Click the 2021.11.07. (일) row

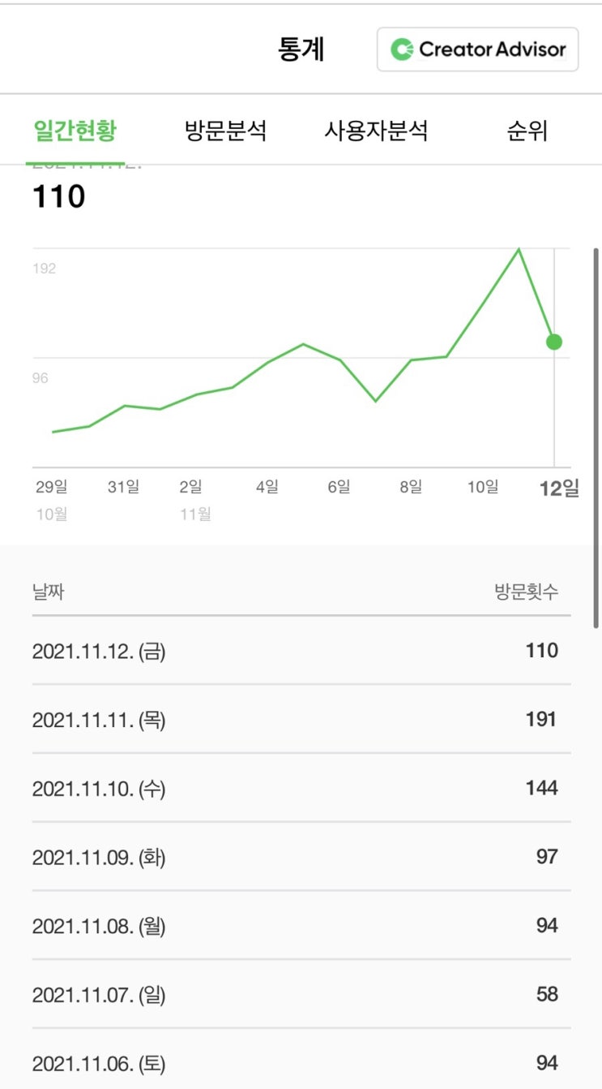[301, 994]
